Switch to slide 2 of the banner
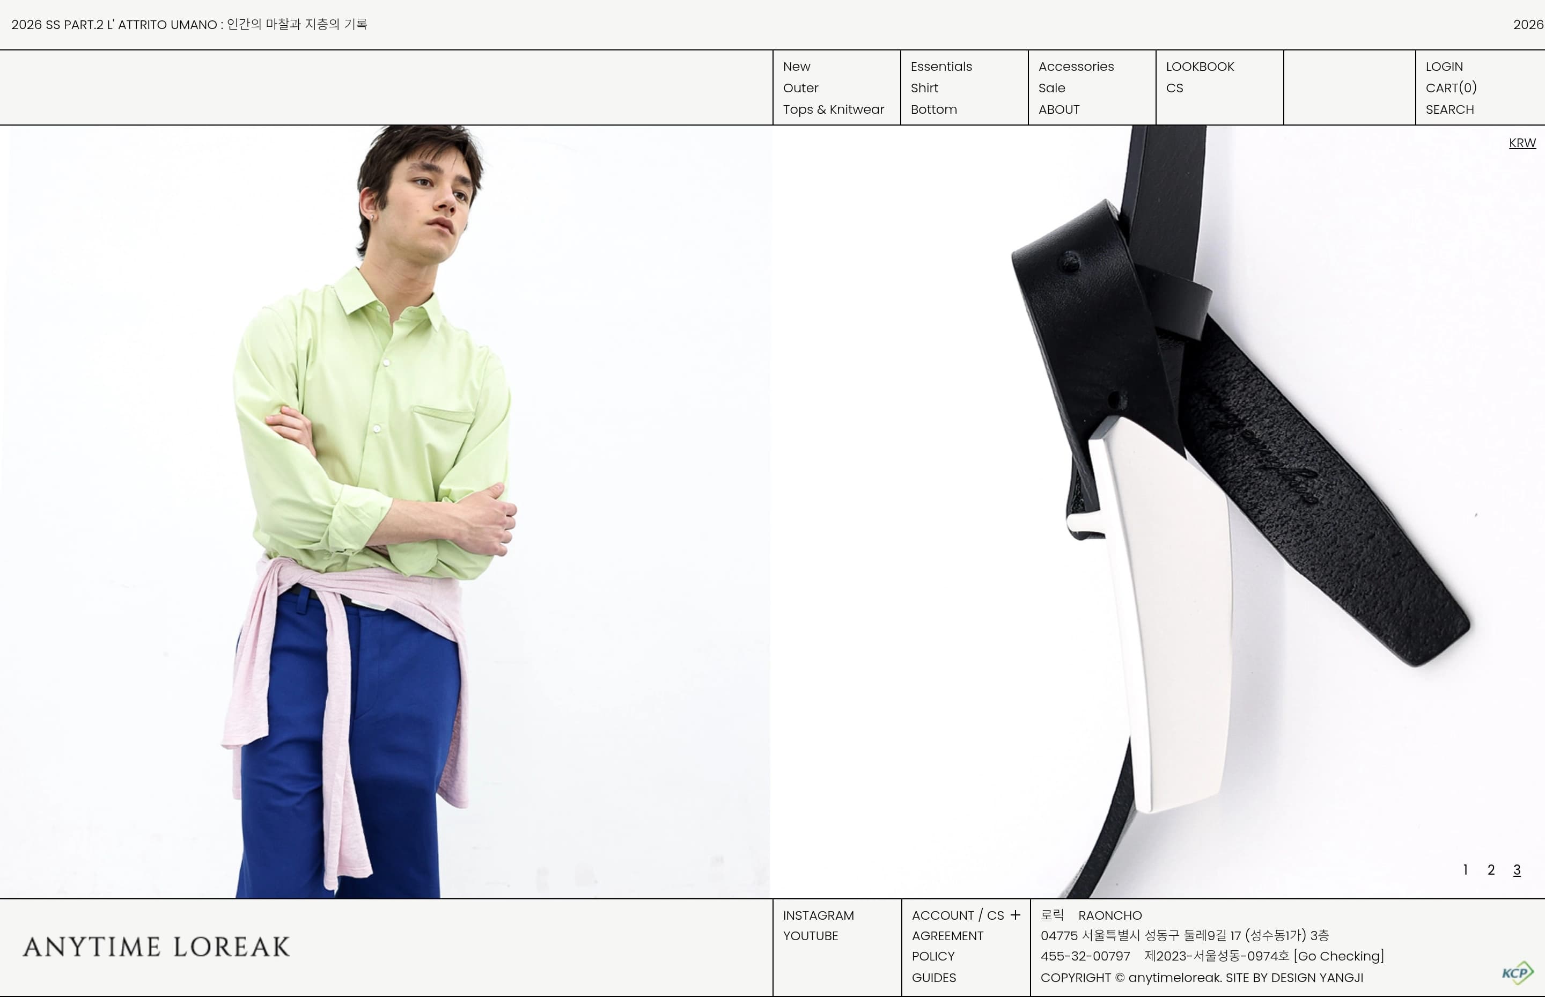 click(x=1491, y=869)
